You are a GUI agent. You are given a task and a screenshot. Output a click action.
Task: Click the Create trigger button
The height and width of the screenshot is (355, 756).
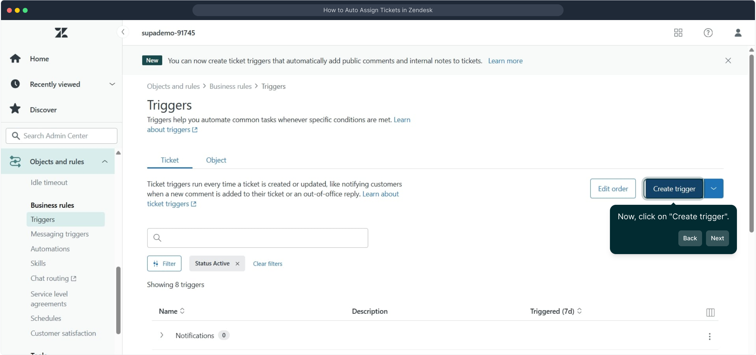674,189
